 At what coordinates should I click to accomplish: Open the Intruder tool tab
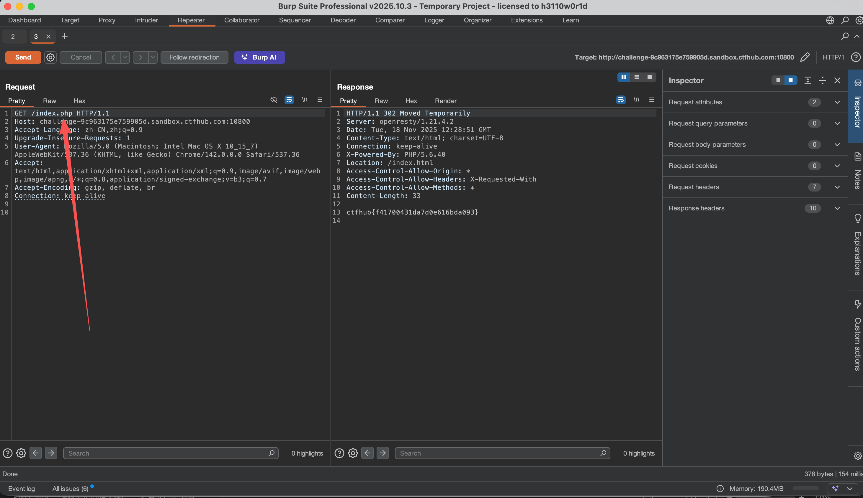[x=146, y=20]
